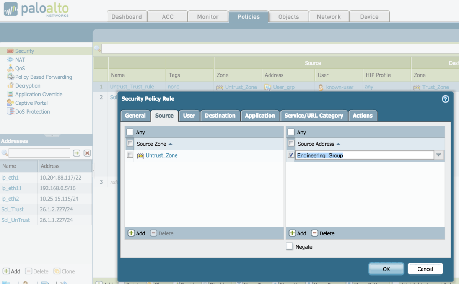The height and width of the screenshot is (284, 459).
Task: Check the Any checkbox for Source Zone
Action: (x=129, y=132)
